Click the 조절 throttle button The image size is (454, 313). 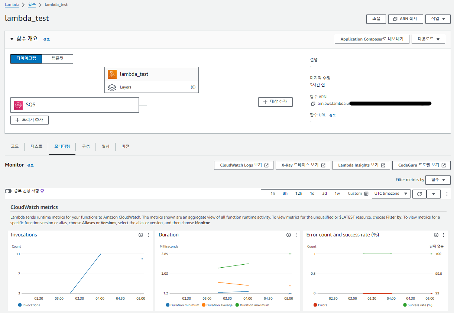click(x=376, y=19)
